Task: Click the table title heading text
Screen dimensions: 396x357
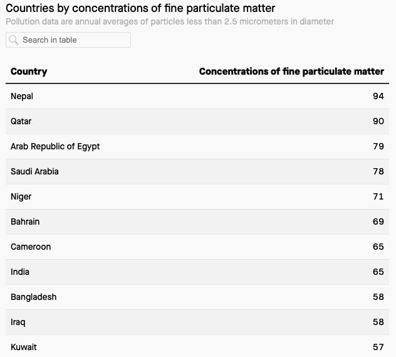Action: point(140,8)
